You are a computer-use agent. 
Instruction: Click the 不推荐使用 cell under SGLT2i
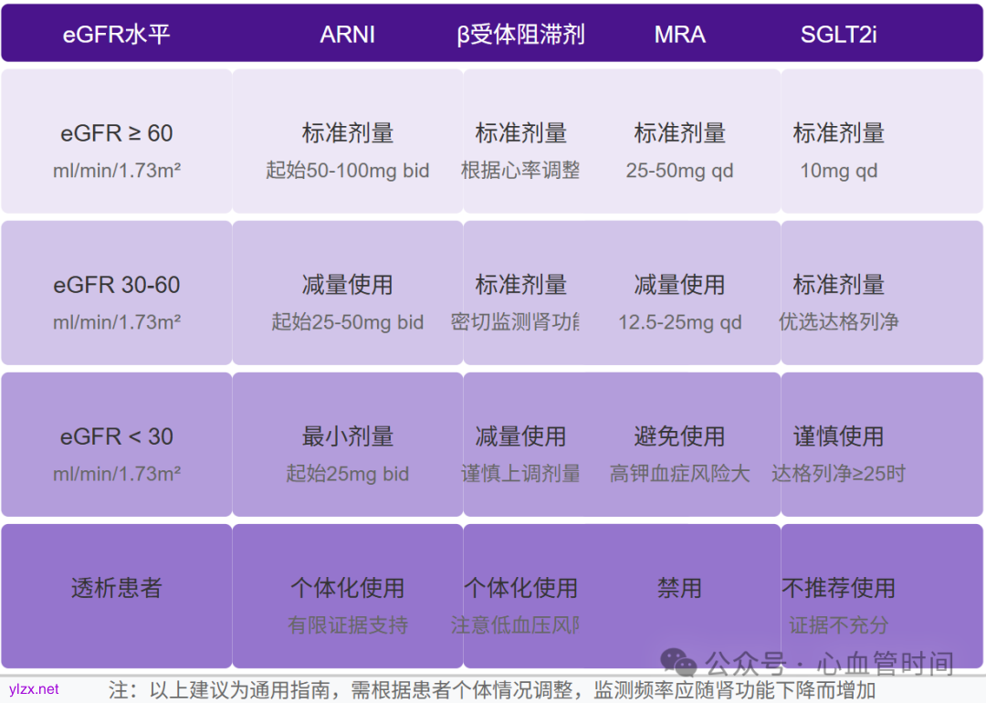pyautogui.click(x=838, y=588)
